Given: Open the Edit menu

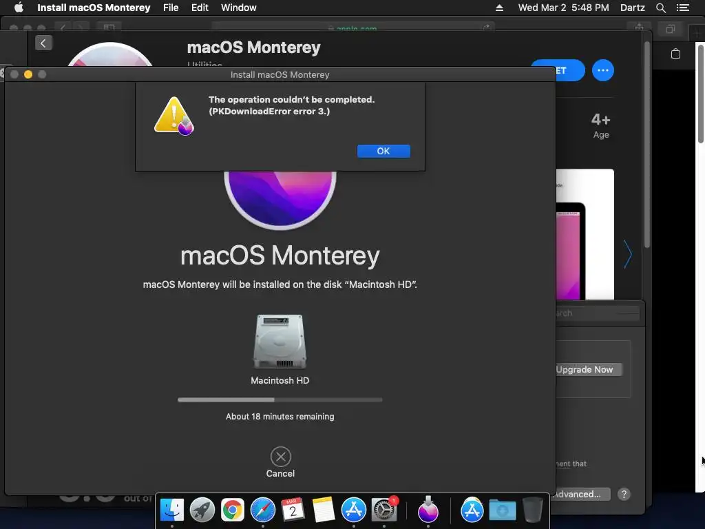Looking at the screenshot, I should [200, 8].
